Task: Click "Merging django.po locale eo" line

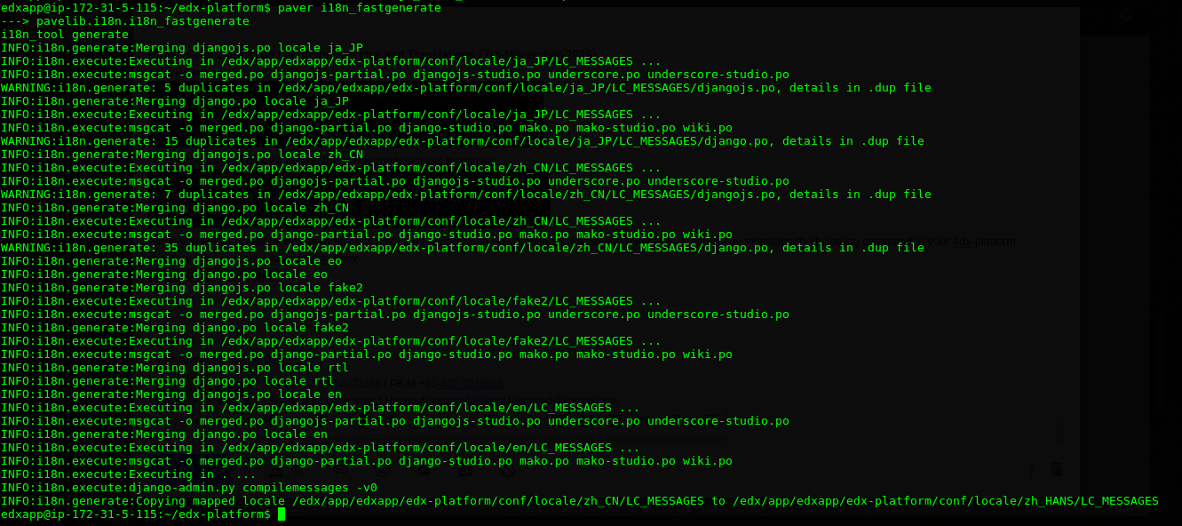Action: point(164,275)
